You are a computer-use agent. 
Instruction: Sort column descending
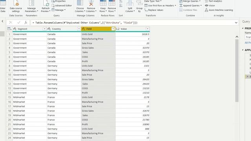(121, 5)
